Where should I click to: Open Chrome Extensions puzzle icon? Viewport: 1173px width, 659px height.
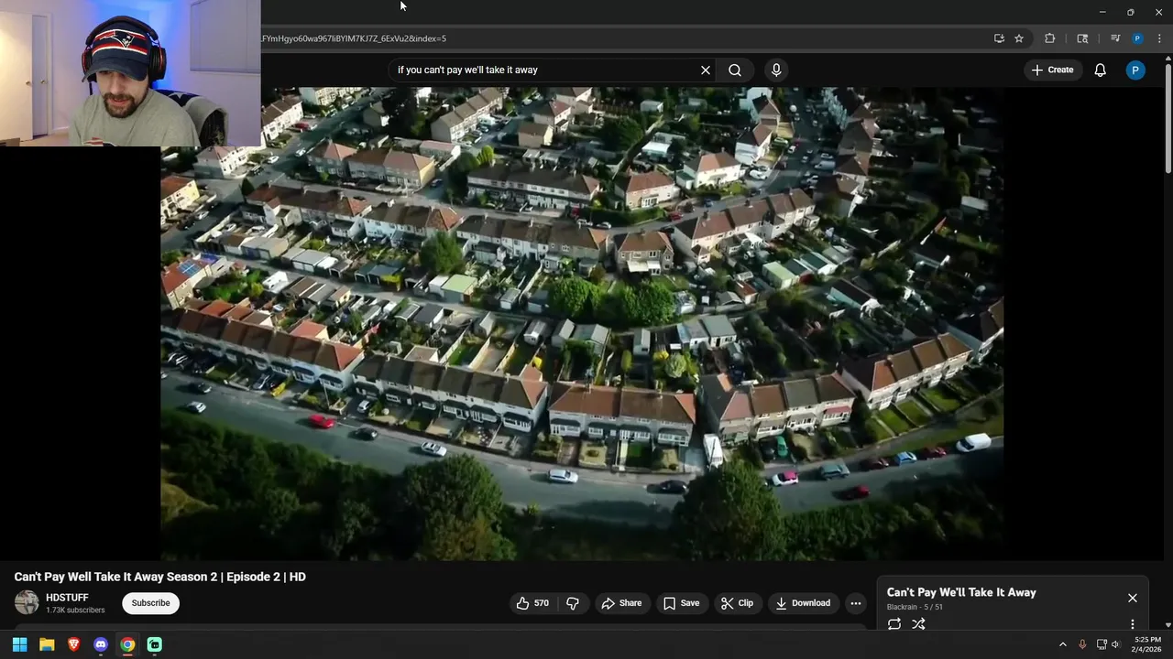click(1050, 38)
